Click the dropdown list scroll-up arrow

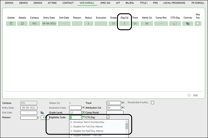pyautogui.click(x=127, y=121)
